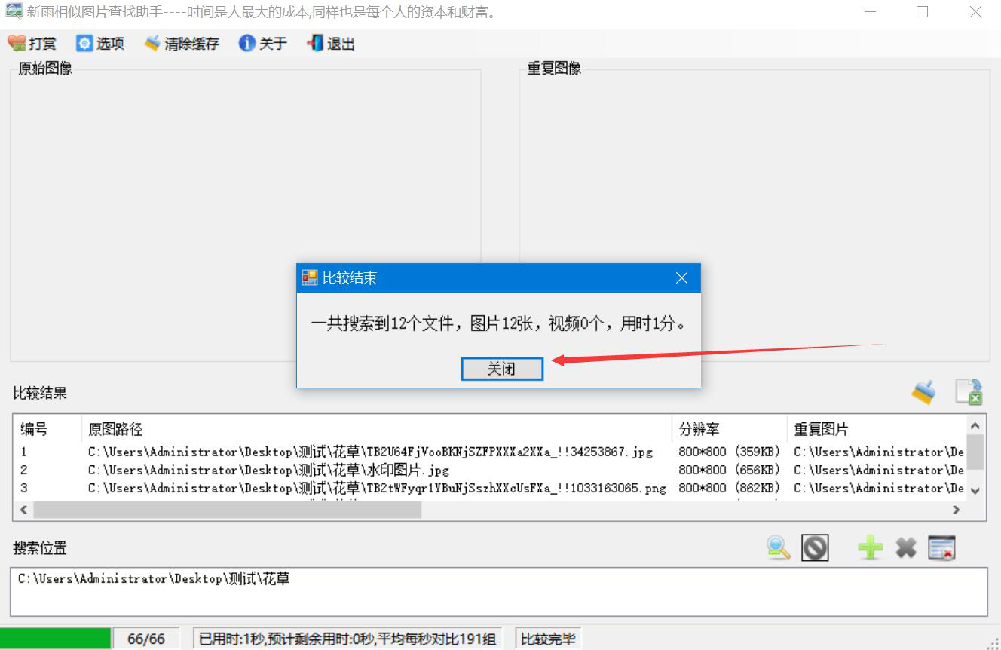Screen dimensions: 1001x650
Task: Click the 分辨率 column header
Action: [x=730, y=429]
